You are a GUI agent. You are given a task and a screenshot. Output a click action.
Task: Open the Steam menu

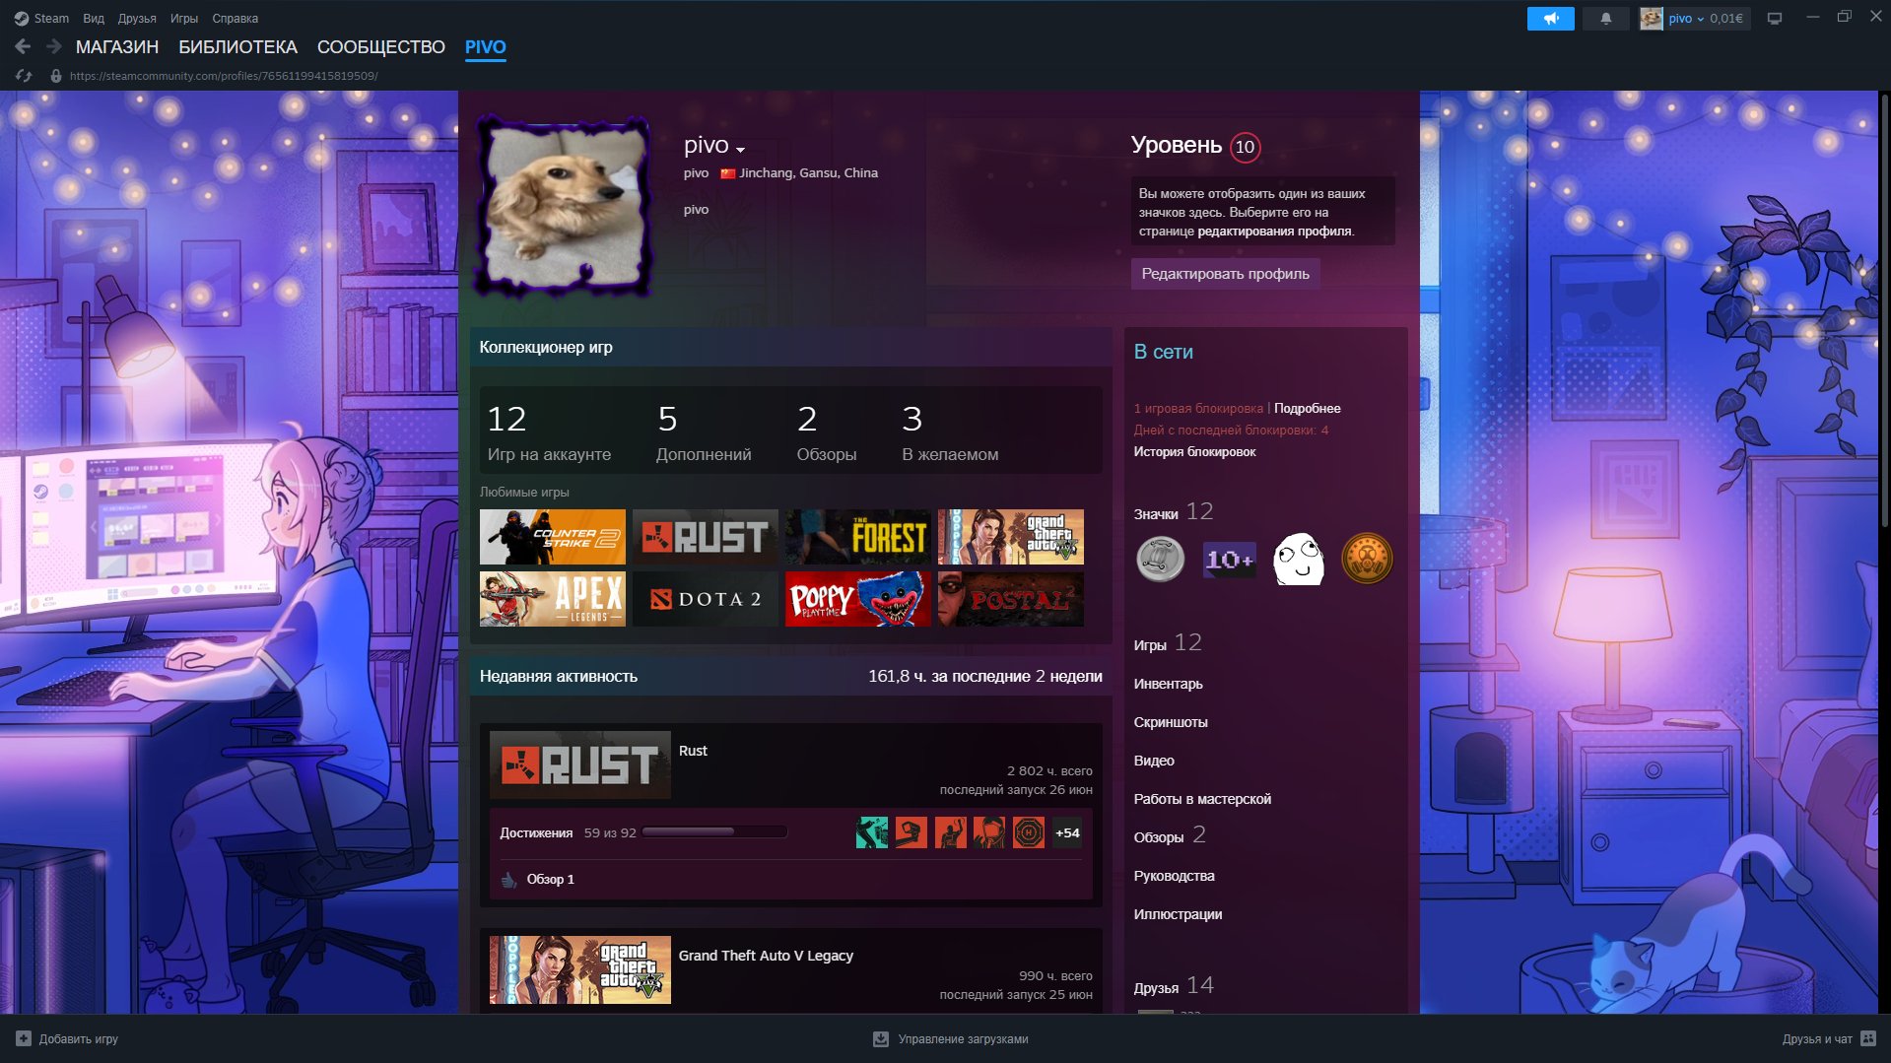[51, 19]
